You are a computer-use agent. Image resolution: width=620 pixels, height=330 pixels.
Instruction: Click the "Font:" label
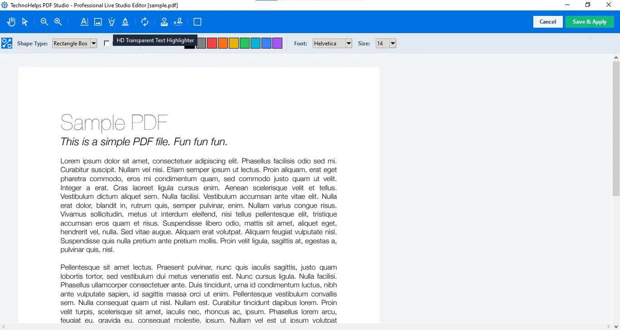(x=300, y=44)
